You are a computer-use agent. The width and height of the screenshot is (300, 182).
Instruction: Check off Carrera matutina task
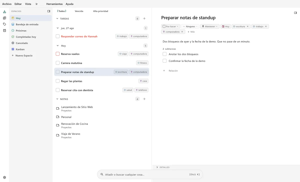click(58, 63)
